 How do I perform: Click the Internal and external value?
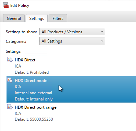pyautogui.click(x=34, y=93)
